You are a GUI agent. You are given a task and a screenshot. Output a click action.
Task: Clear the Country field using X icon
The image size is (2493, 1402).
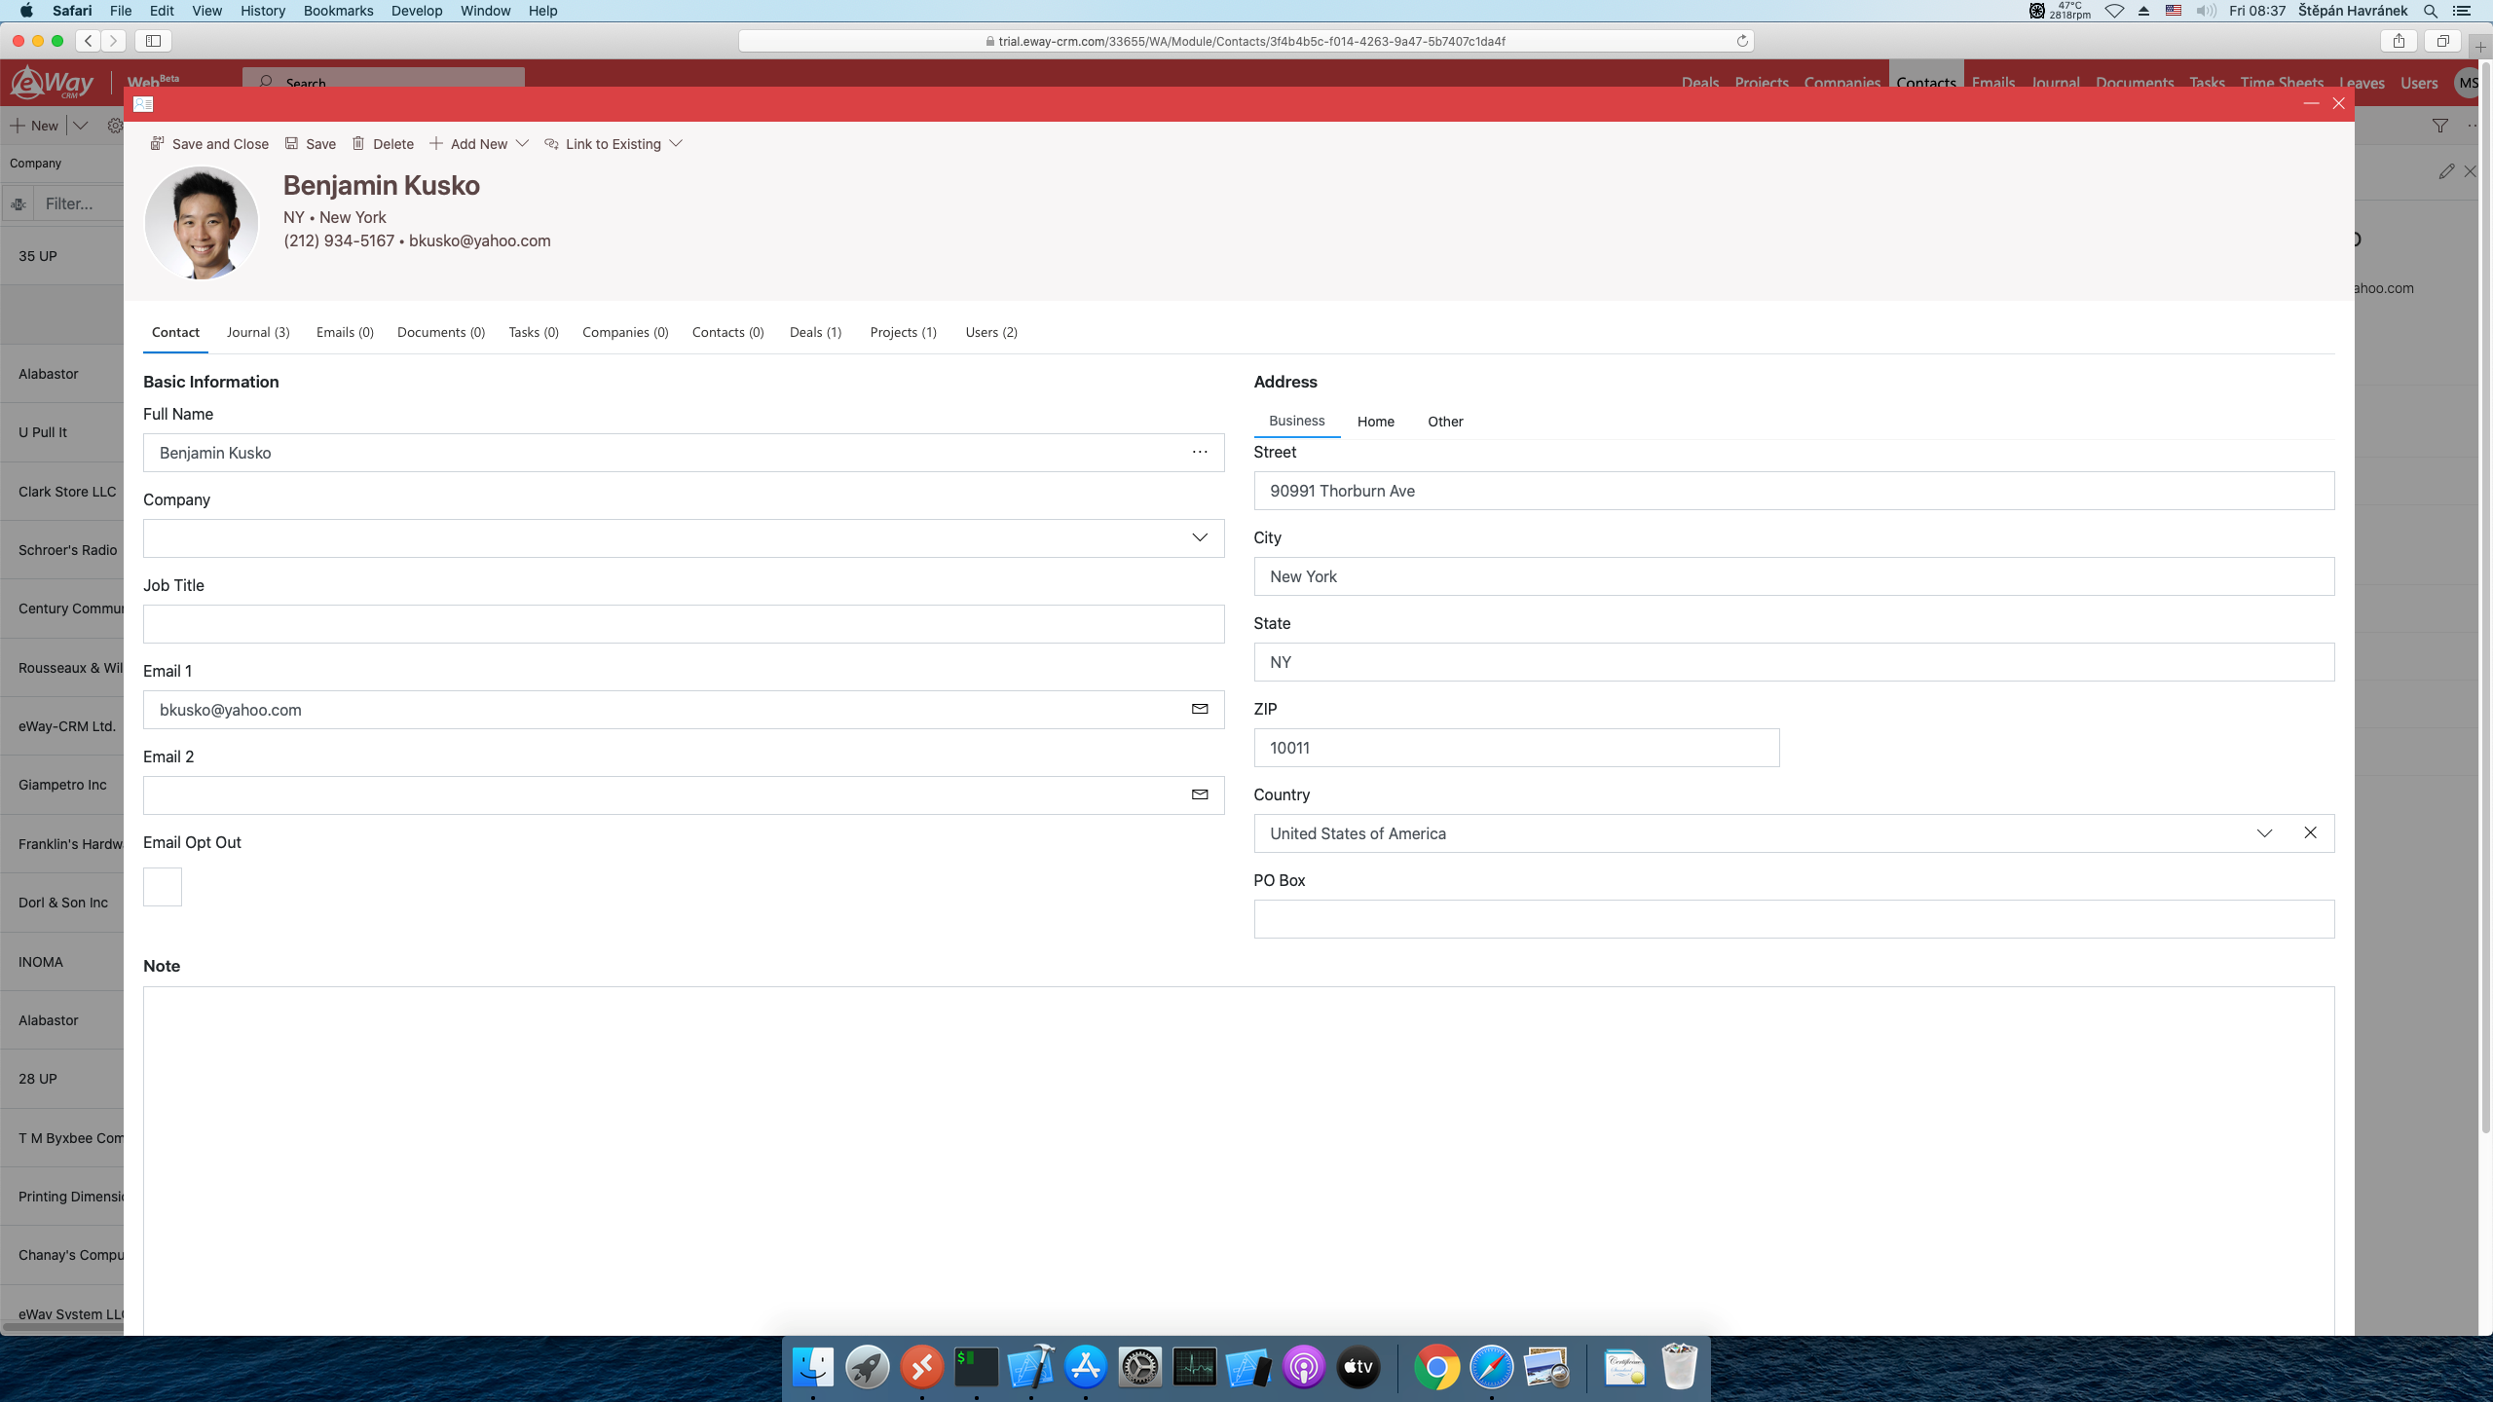(x=2308, y=832)
